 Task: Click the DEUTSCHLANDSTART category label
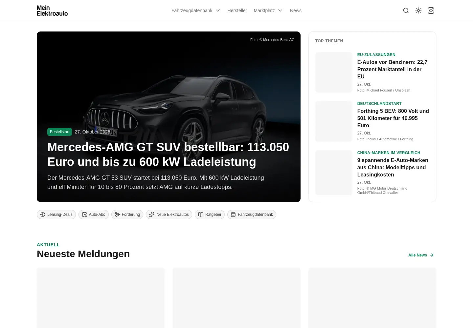(x=379, y=104)
